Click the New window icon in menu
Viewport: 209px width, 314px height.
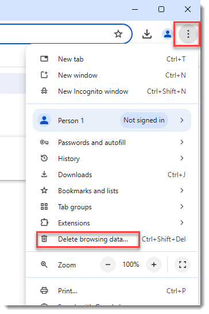(44, 75)
